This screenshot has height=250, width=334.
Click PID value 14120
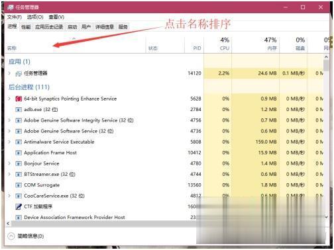(194, 73)
